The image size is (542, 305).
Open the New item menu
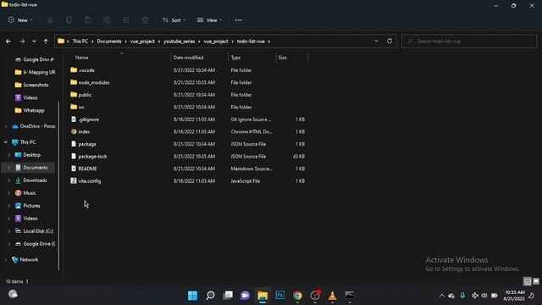20,20
